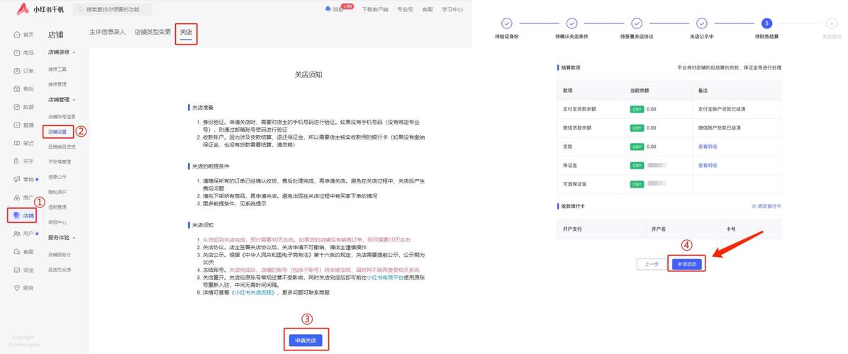
Task: Open 信息公示 menu item
Action: [57, 177]
